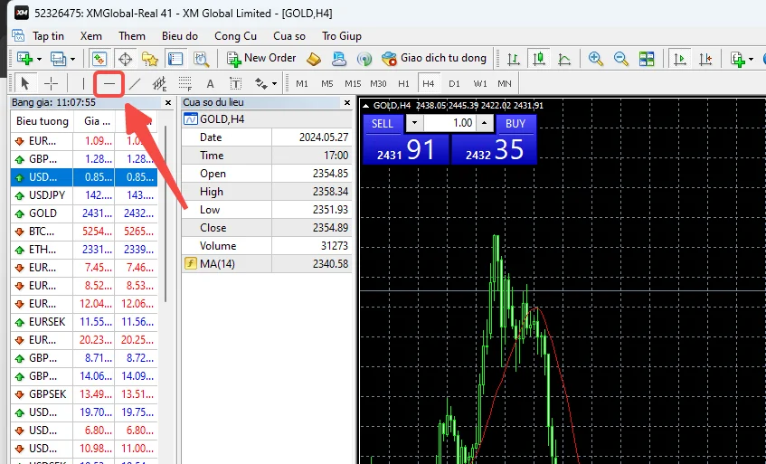The width and height of the screenshot is (766, 464).
Task: Collapse one-click trading panel triangle
Action: pos(365,106)
